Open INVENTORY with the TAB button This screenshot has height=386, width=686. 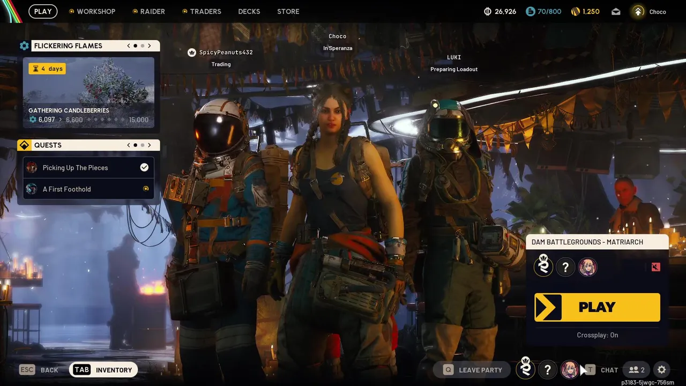[103, 370]
